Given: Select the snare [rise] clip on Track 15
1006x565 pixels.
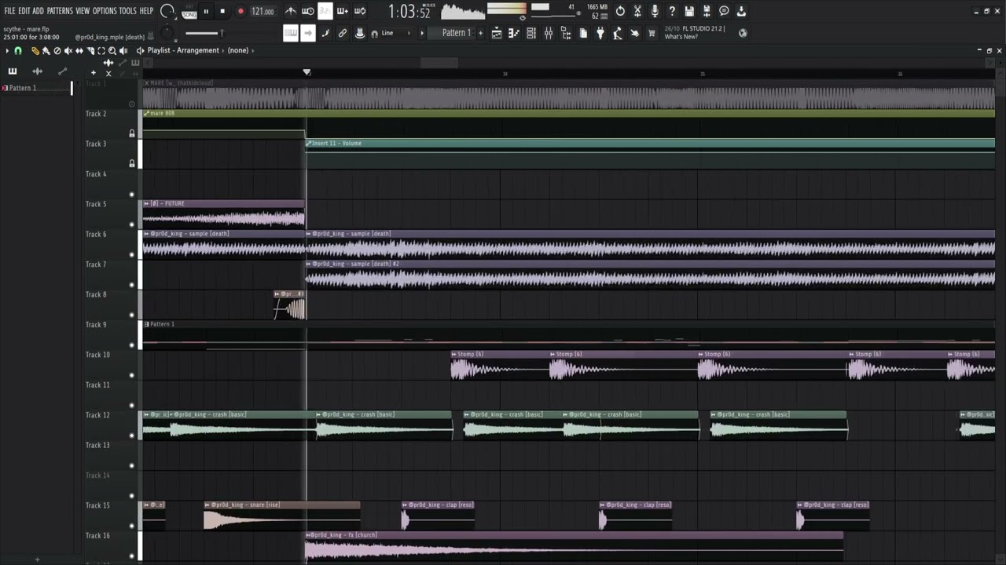Looking at the screenshot, I should pyautogui.click(x=281, y=515).
